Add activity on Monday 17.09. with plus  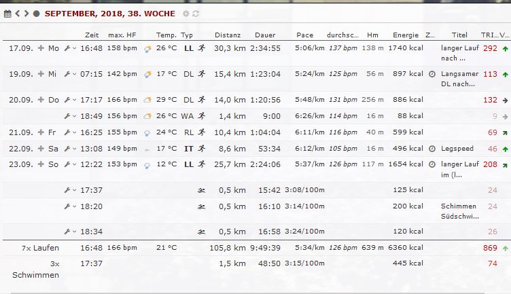tap(41, 49)
